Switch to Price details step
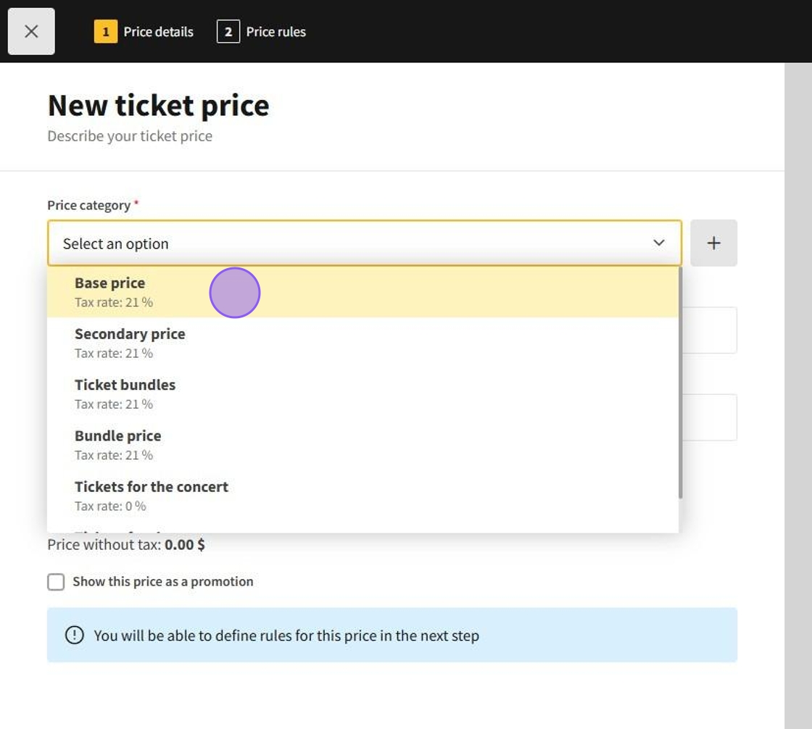Image resolution: width=812 pixels, height=729 pixels. (158, 32)
